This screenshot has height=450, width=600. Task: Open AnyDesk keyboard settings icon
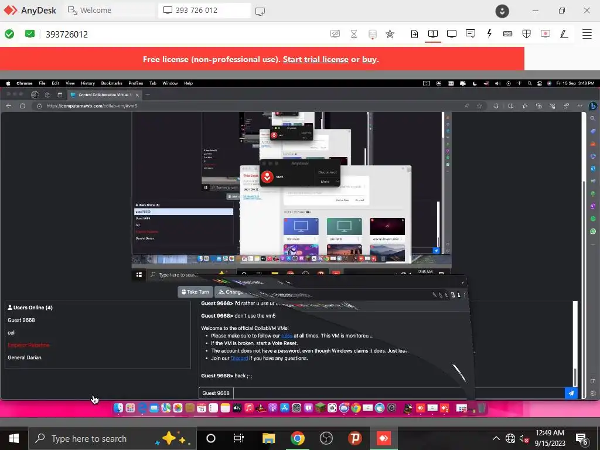(x=508, y=34)
